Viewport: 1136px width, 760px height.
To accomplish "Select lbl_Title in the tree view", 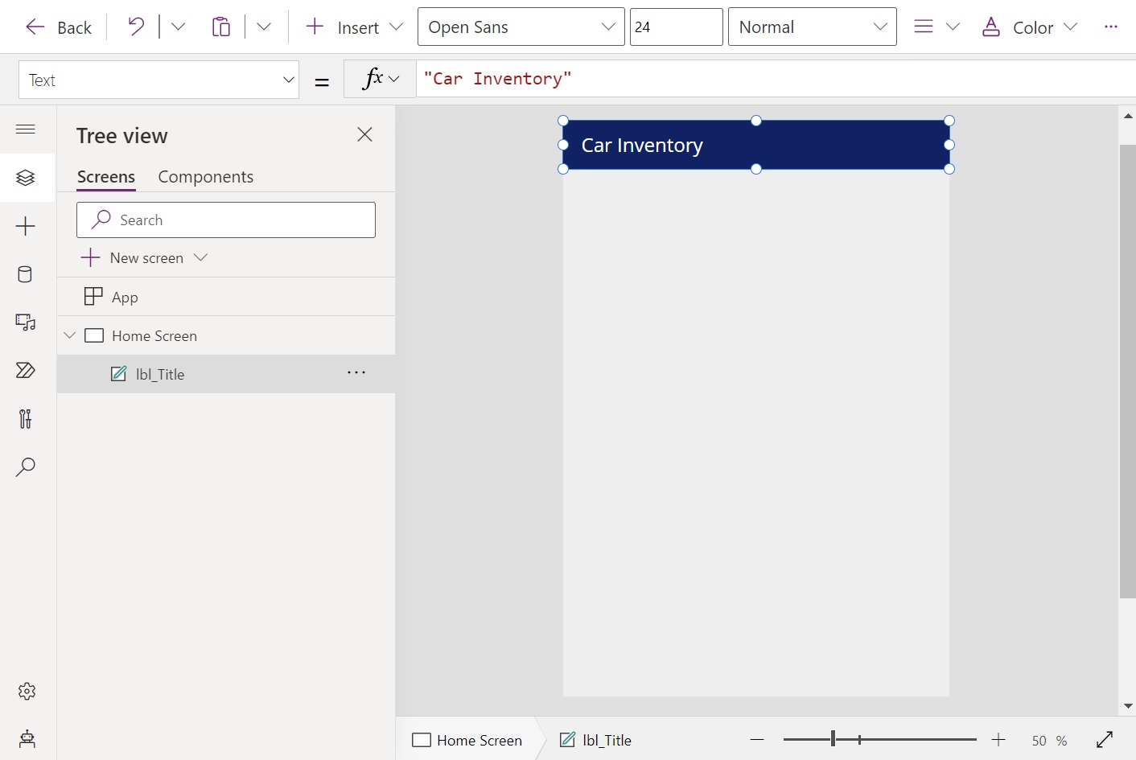I will coord(158,373).
